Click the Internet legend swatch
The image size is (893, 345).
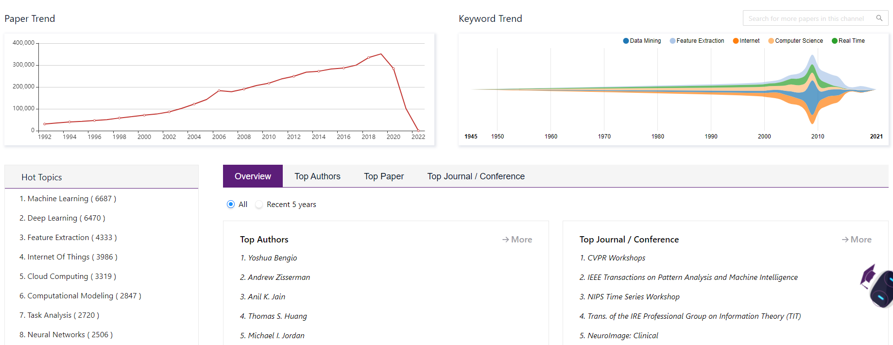click(736, 41)
